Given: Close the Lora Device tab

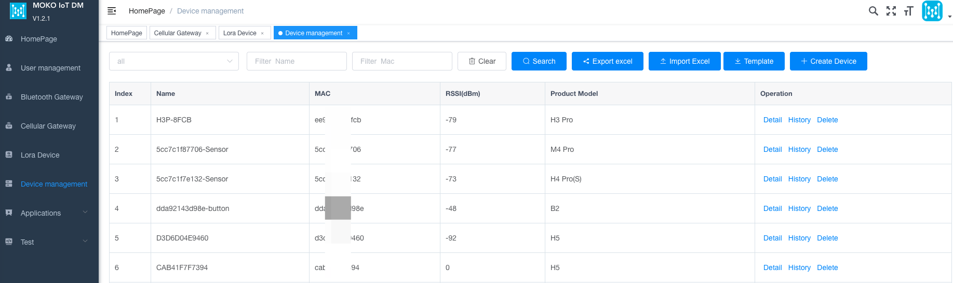Looking at the screenshot, I should 262,33.
